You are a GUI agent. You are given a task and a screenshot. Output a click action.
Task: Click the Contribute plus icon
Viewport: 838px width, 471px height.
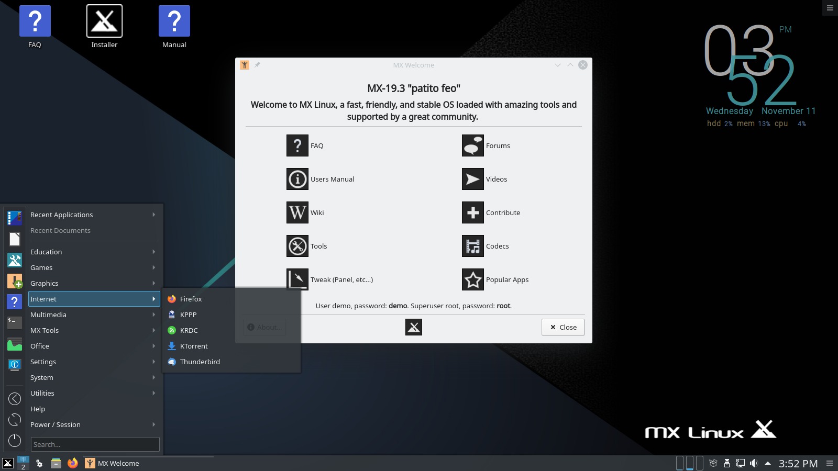[472, 212]
